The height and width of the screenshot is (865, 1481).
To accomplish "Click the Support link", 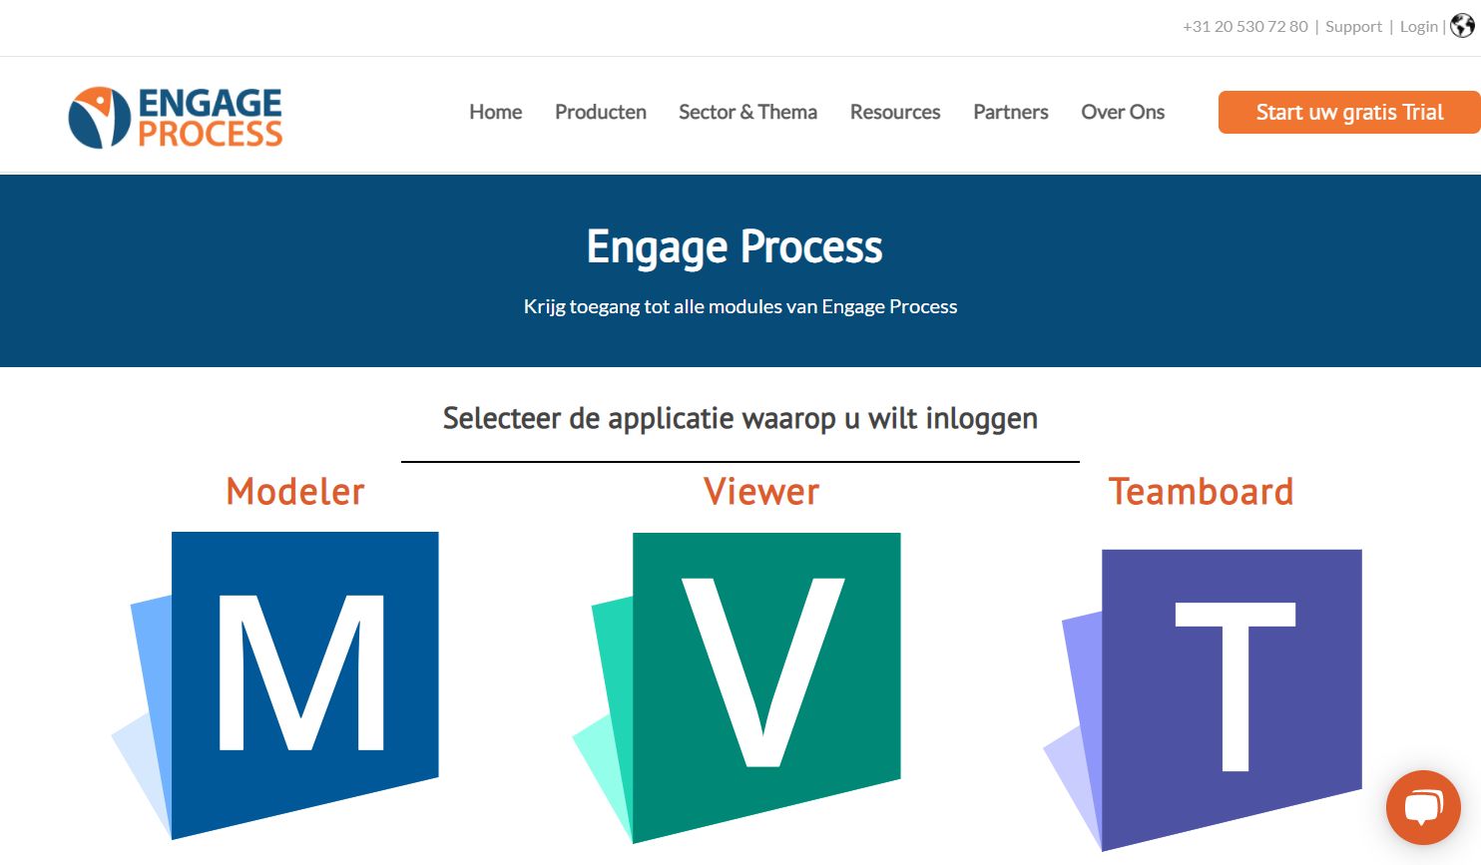I will [1353, 26].
